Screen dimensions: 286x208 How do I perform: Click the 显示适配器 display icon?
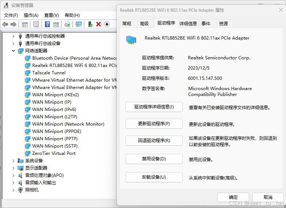tap(21, 168)
